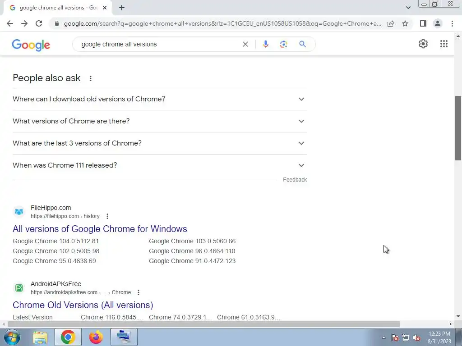Viewport: 462px width, 346px height.
Task: Open the on-screen keyboard taskbar app
Action: pos(124,337)
